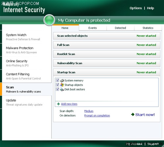This screenshot has height=147, width=164.
Task: Uncheck the System memory checkbox
Action: tap(57, 80)
